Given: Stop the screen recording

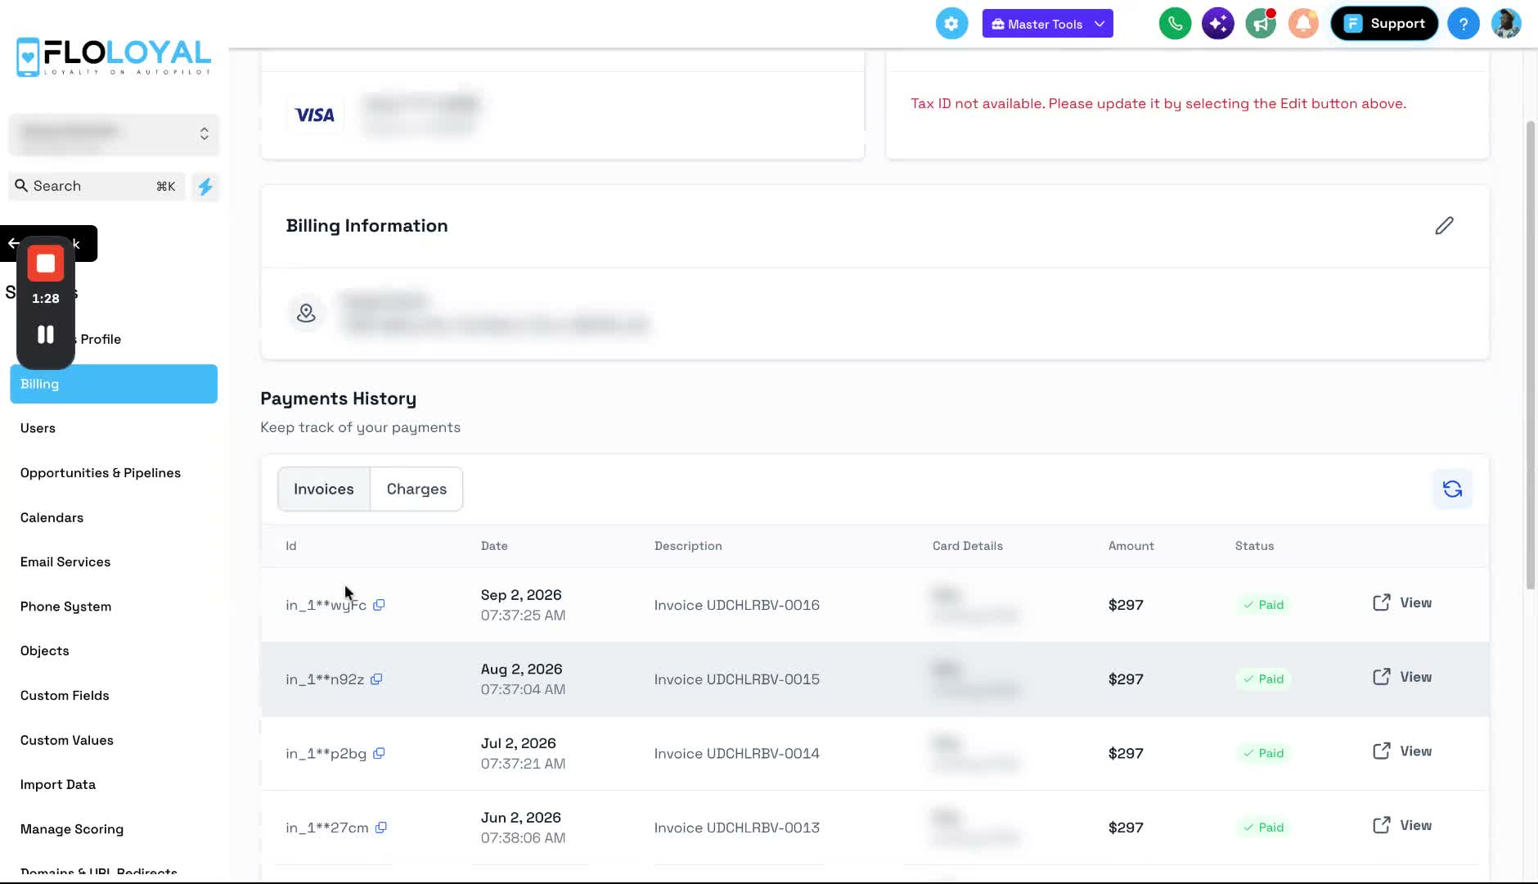Looking at the screenshot, I should click(46, 264).
